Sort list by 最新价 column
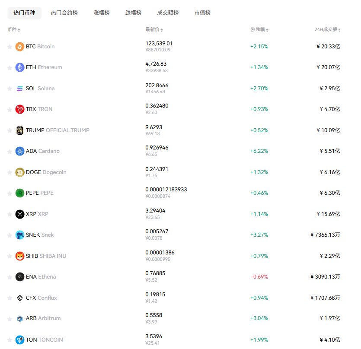Viewport: 361px width, 349px height. click(x=154, y=30)
